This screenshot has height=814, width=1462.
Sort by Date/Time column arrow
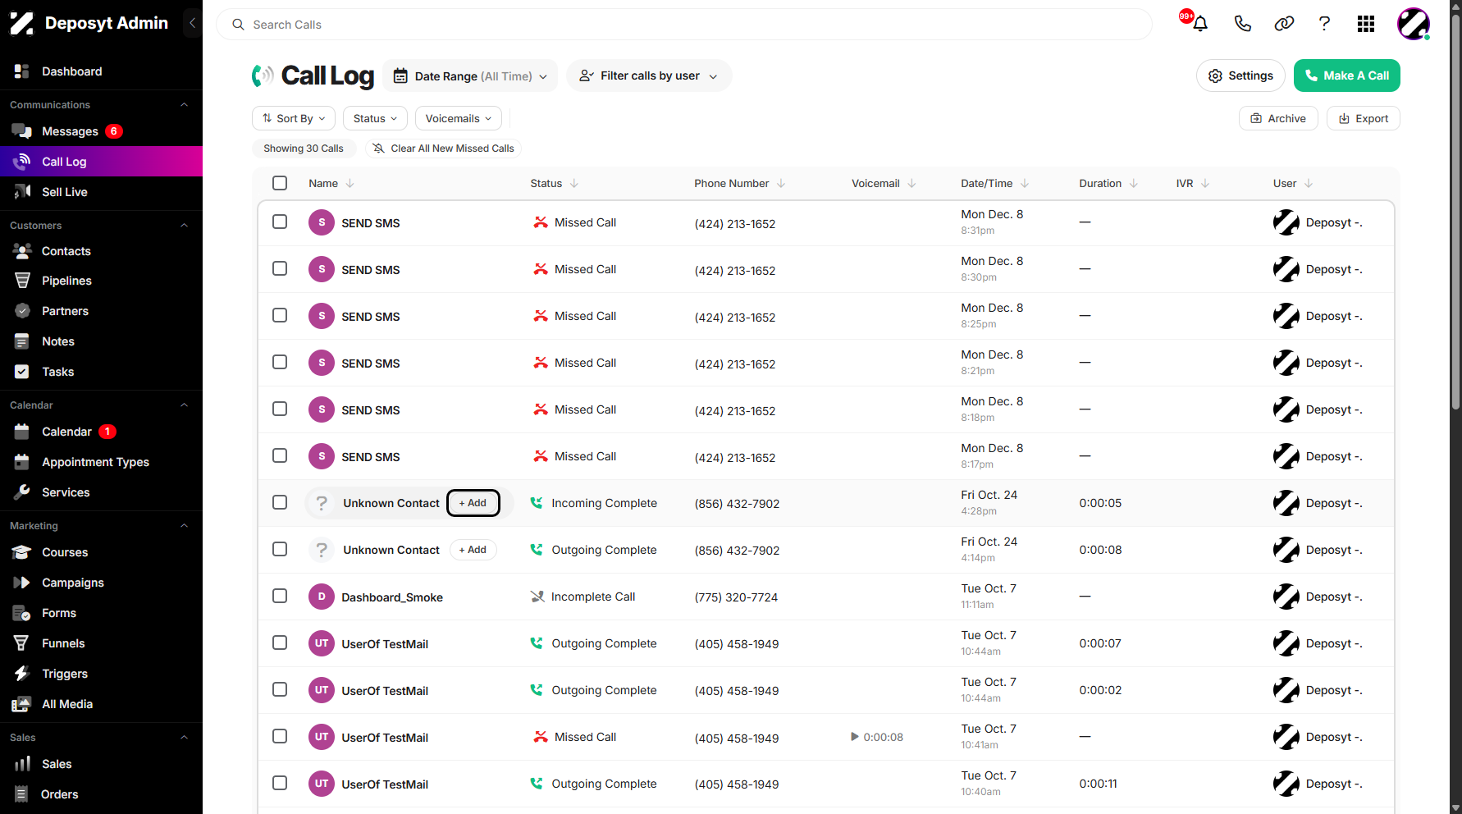(x=1025, y=183)
